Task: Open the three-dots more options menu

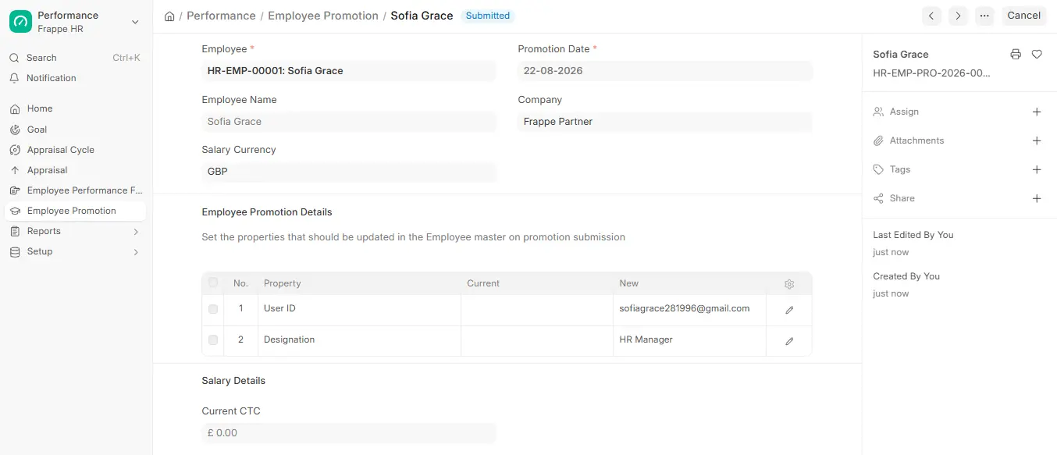Action: point(984,16)
